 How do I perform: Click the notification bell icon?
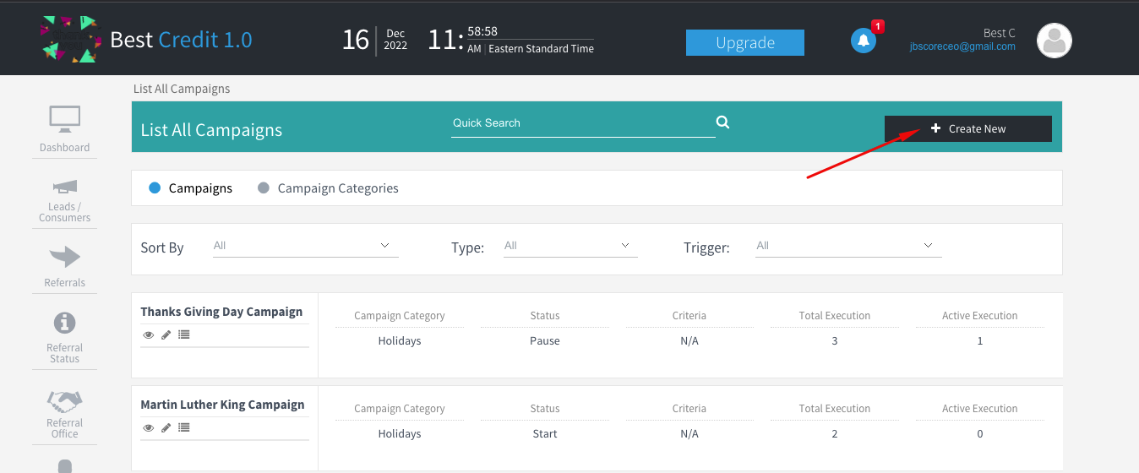pos(863,41)
